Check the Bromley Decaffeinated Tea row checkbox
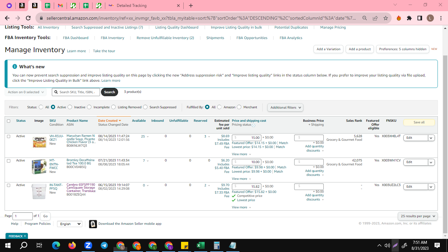The width and height of the screenshot is (448, 252). [x=9, y=161]
